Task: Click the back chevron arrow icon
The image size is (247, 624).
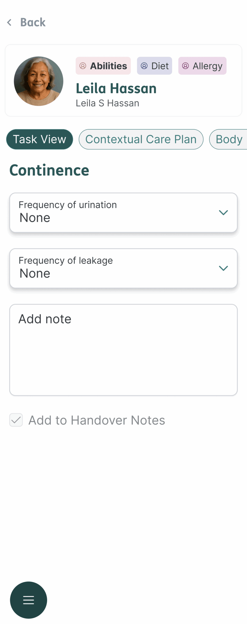Action: [x=9, y=22]
